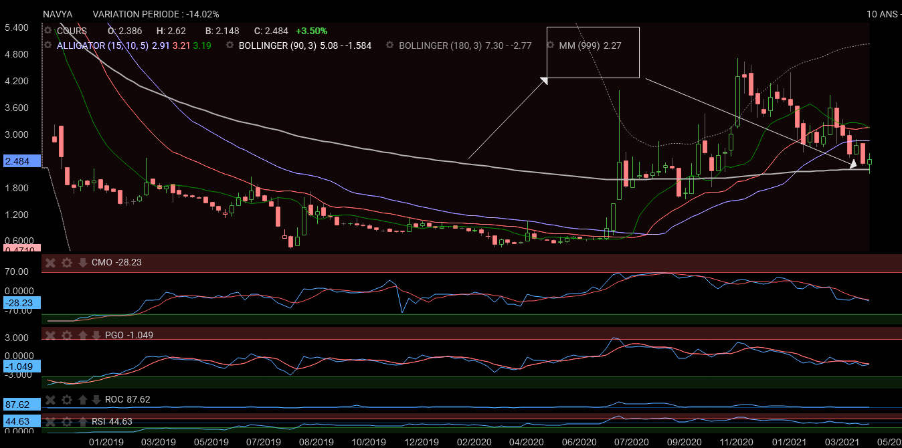The image size is (902, 448).
Task: Click the MM (999) indicator label
Action: tap(579, 45)
